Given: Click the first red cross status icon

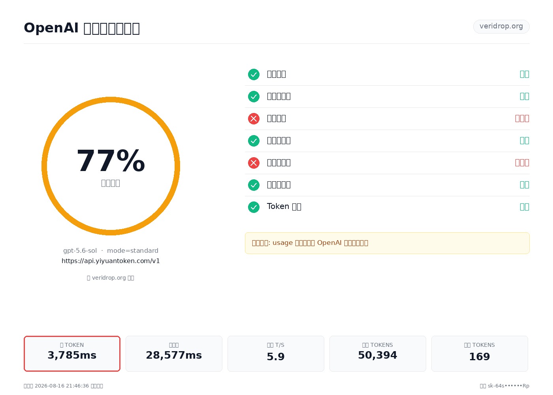Looking at the screenshot, I should pos(254,118).
